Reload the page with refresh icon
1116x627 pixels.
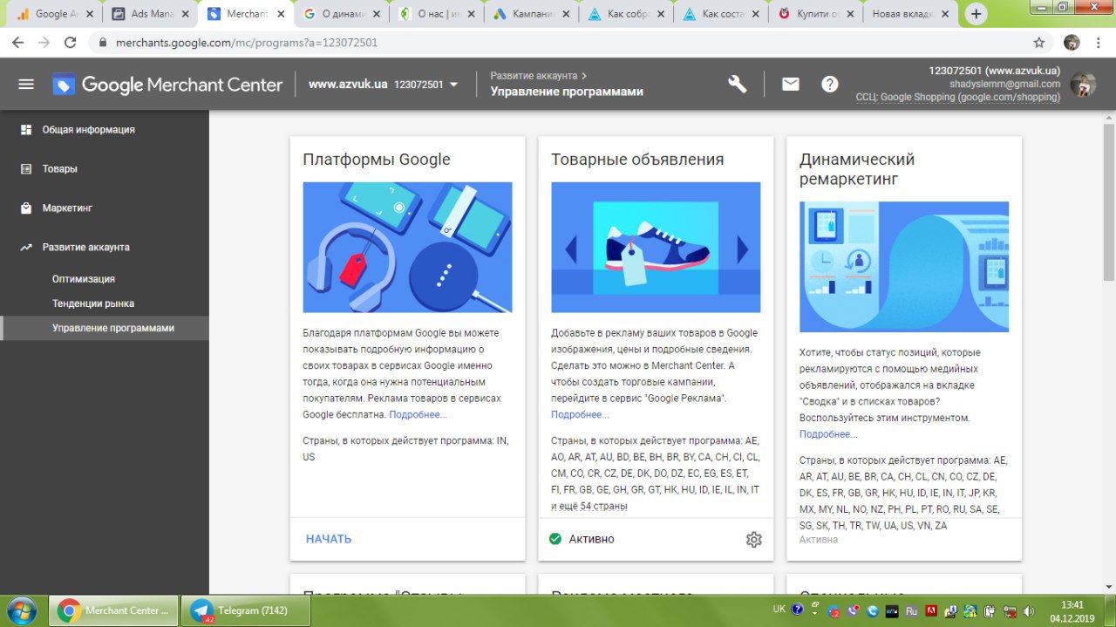click(71, 42)
